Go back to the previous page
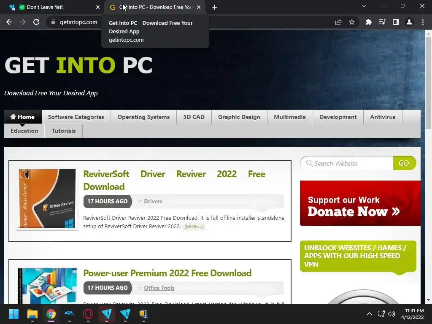The image size is (432, 324). [9, 22]
